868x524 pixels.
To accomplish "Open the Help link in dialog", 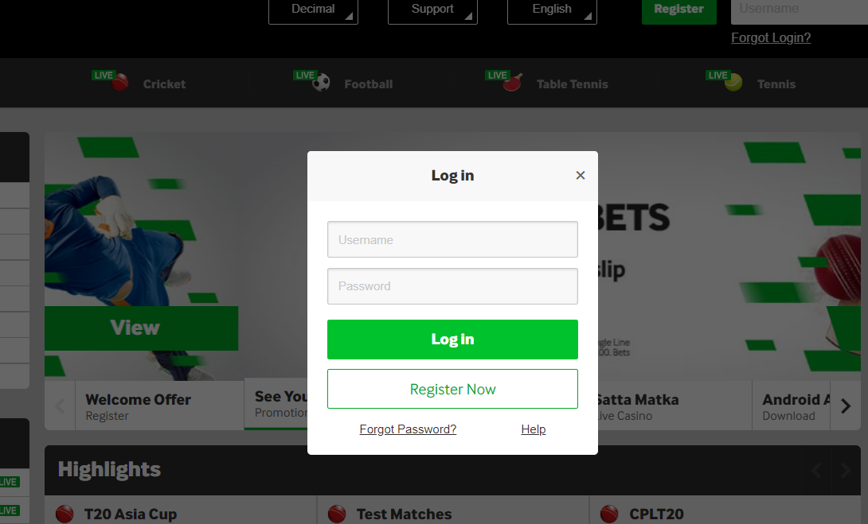I will point(533,429).
